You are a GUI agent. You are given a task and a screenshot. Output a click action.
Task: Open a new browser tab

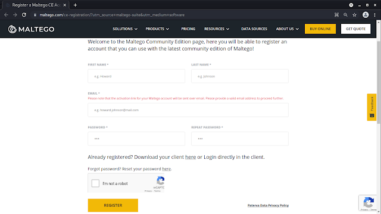[x=76, y=5]
